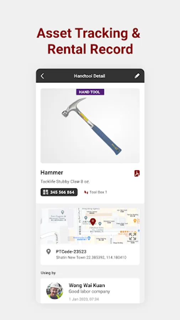Click the Handtool Detail title

[89, 76]
